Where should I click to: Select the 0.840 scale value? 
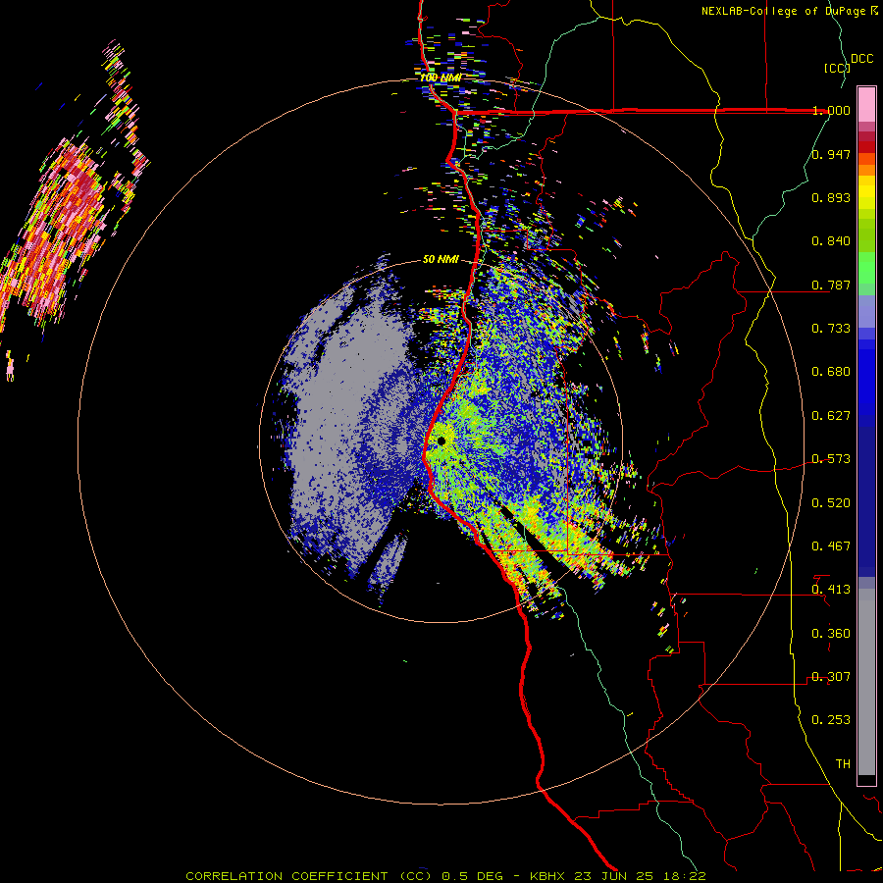(x=831, y=241)
